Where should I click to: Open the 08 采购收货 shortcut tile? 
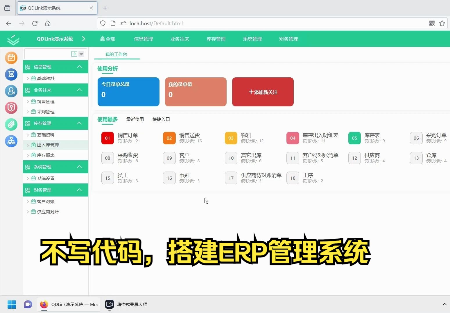click(120, 158)
